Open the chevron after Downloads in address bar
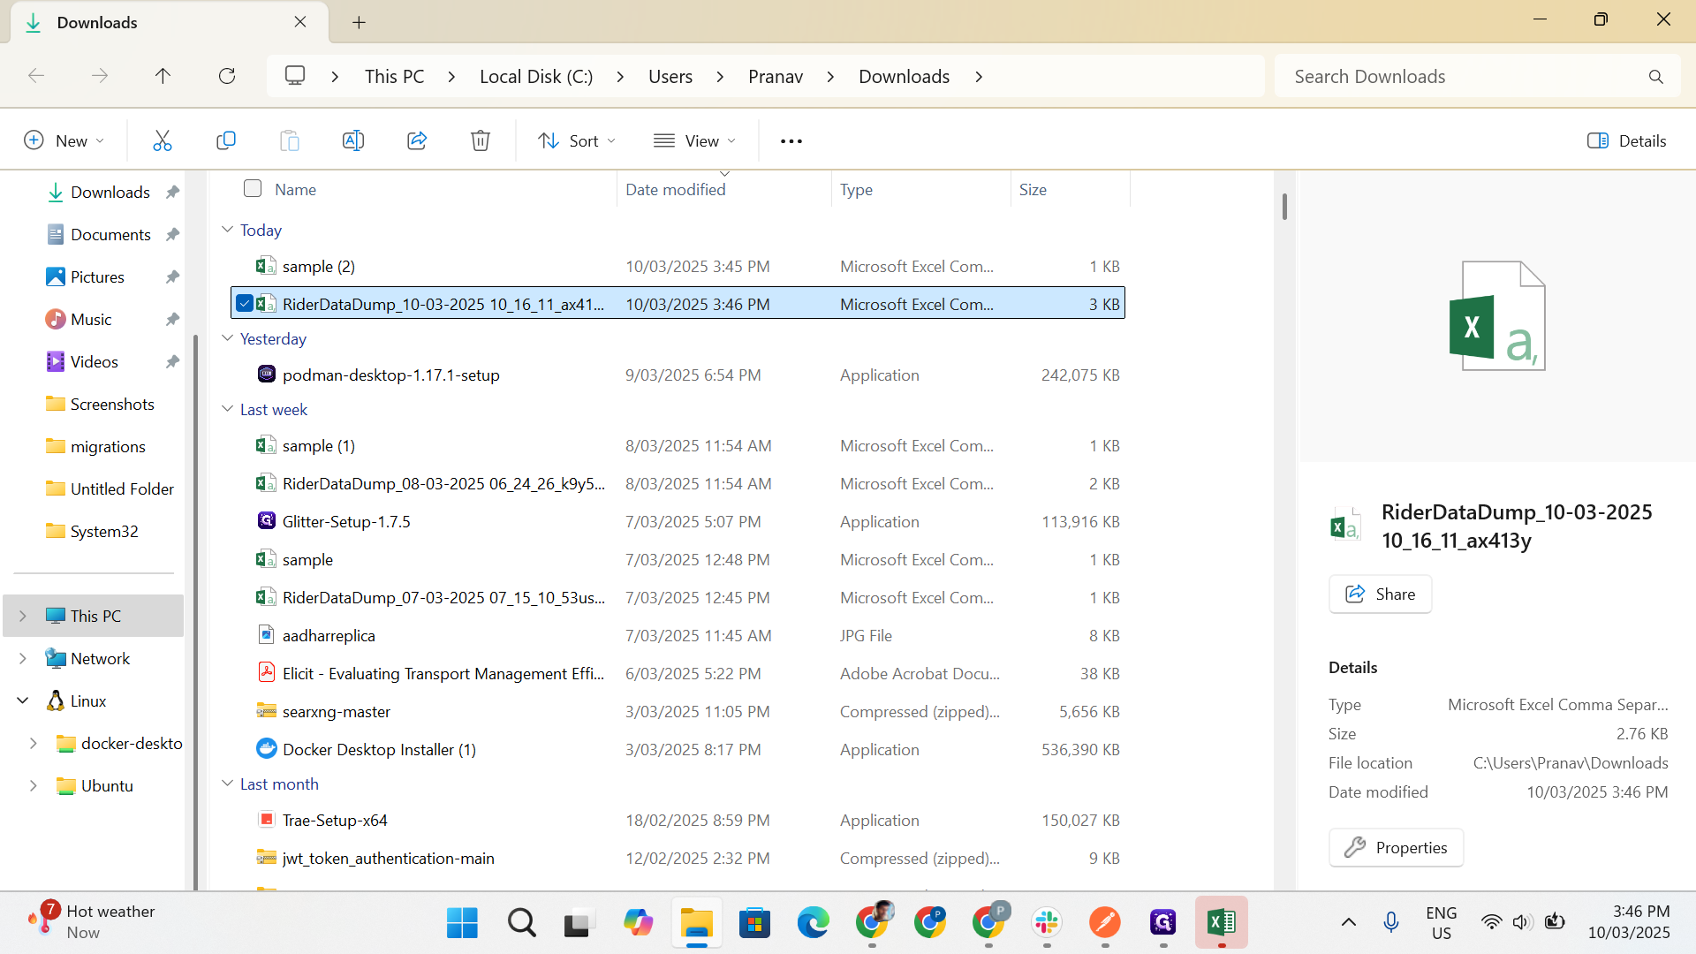This screenshot has height=954, width=1696. point(979,77)
